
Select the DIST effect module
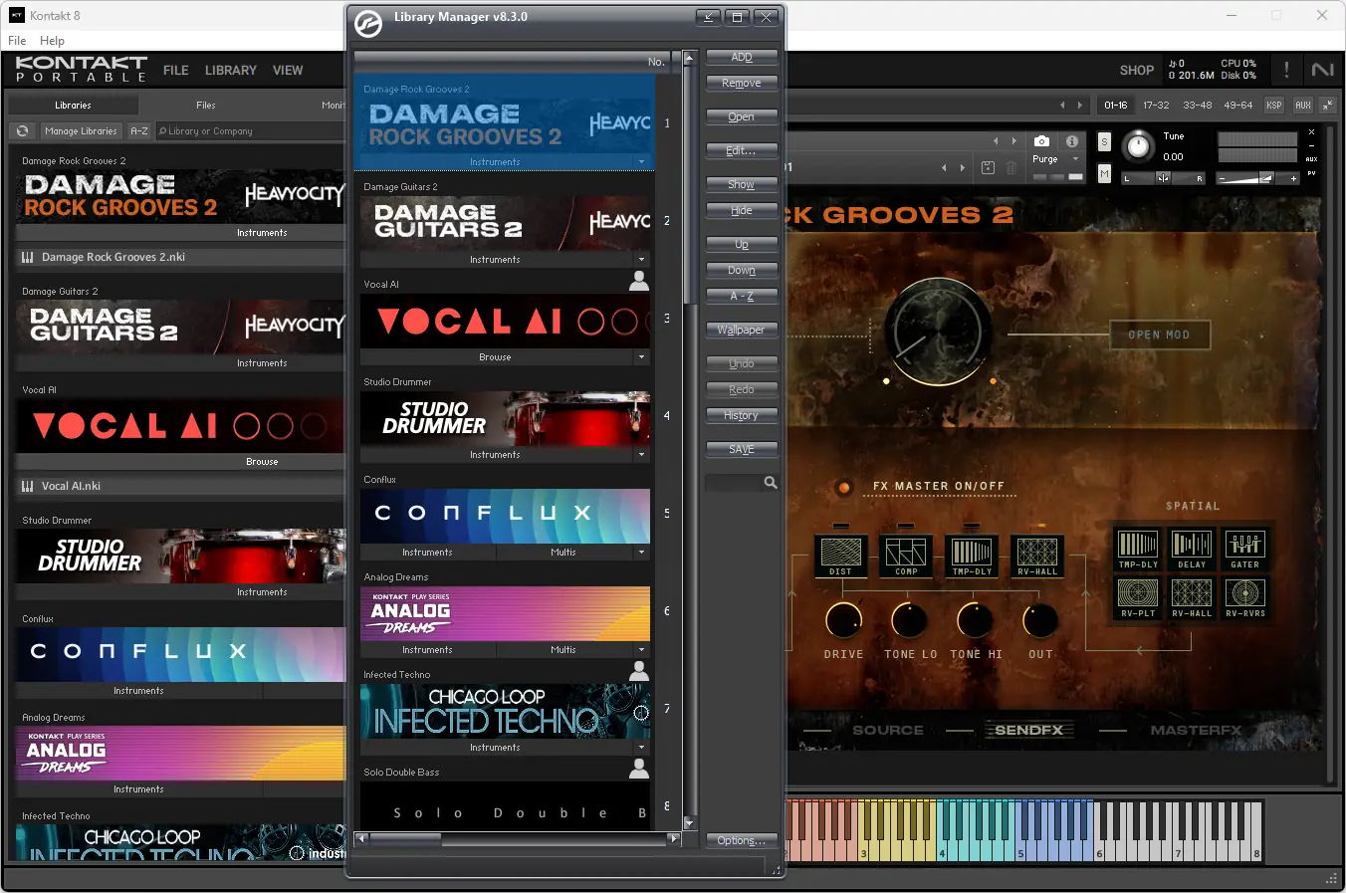click(840, 557)
